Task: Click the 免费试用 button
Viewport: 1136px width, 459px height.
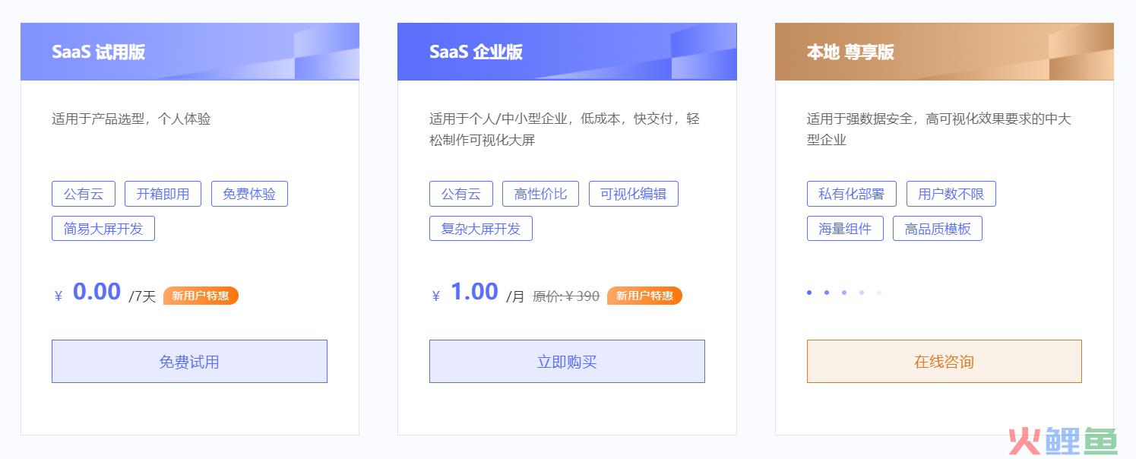Action: click(189, 361)
